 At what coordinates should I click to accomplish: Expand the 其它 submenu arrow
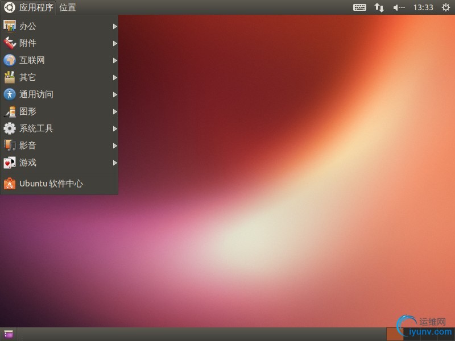pyautogui.click(x=115, y=78)
